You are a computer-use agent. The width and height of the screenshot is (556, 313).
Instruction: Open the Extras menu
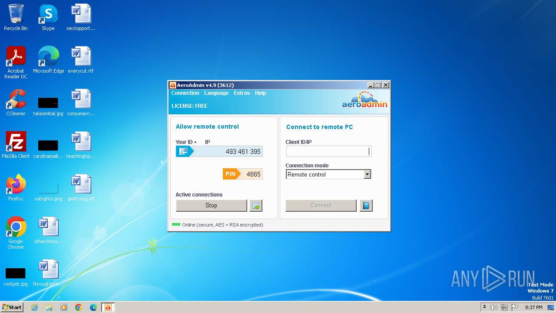click(x=242, y=93)
